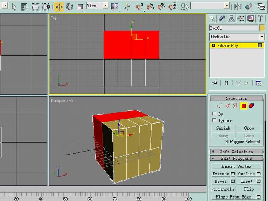Image resolution: width=268 pixels, height=201 pixels.
Task: Select Polygon sub-object level
Action: [x=244, y=106]
